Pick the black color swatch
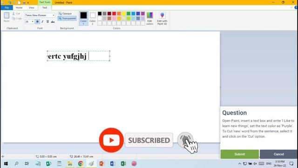 coord(100,14)
